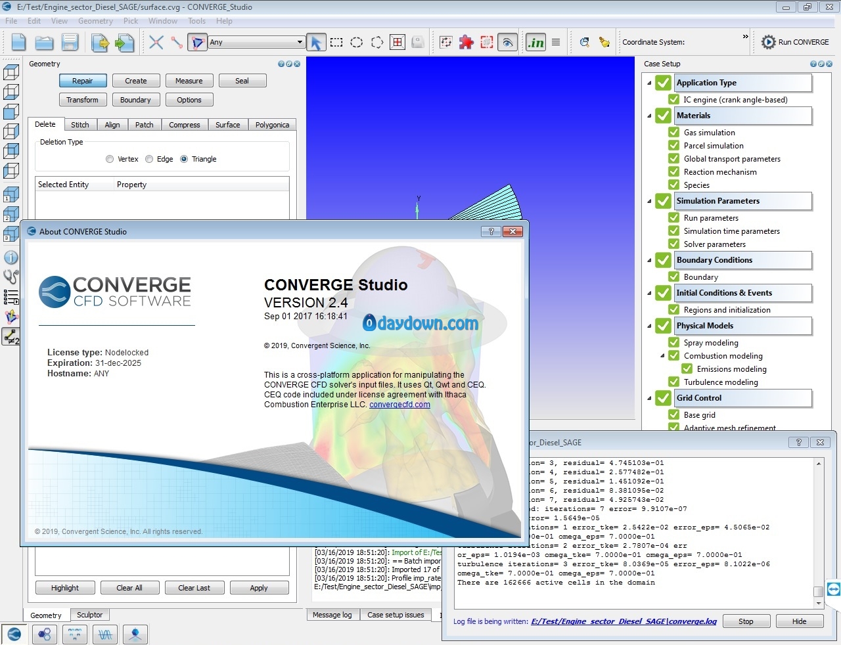Open the Any filter dropdown in toolbar
Image resolution: width=841 pixels, height=645 pixels.
pyautogui.click(x=256, y=42)
